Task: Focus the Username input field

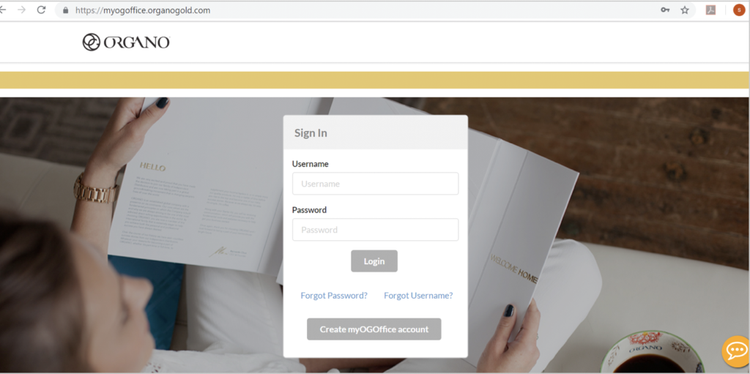Action: pos(376,184)
